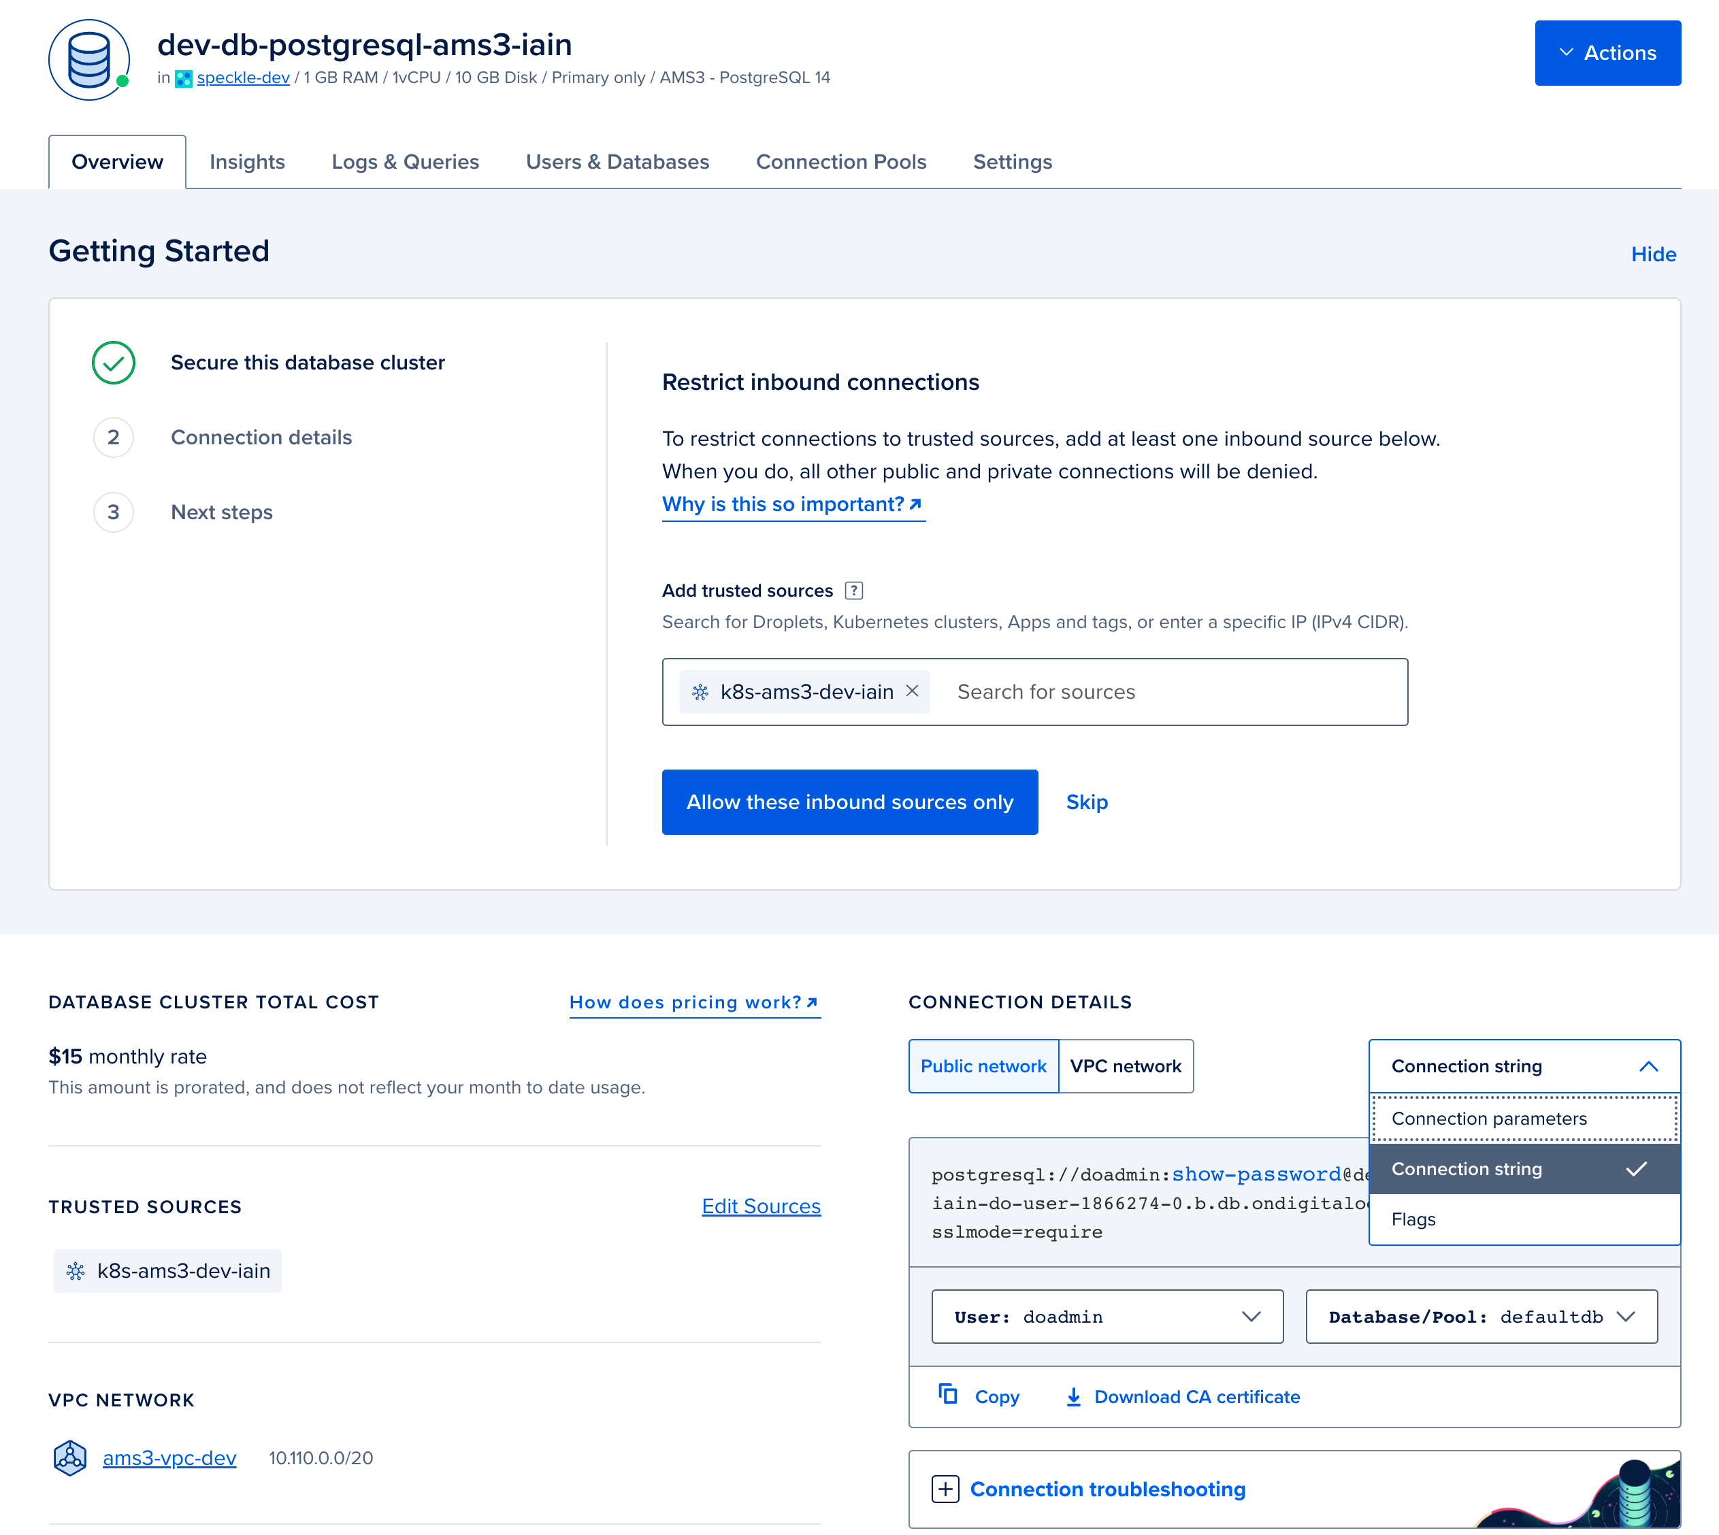The width and height of the screenshot is (1719, 1535).
Task: Click the database cluster icon in header
Action: coord(88,60)
